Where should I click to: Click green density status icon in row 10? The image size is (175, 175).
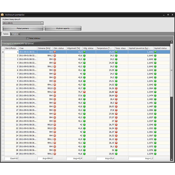pyautogui.click(x=155, y=84)
